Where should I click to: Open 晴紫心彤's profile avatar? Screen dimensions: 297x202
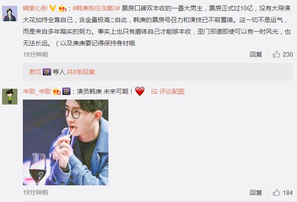[x=10, y=13]
